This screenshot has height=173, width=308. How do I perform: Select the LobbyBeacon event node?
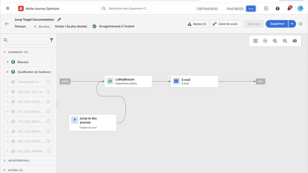[128, 81]
